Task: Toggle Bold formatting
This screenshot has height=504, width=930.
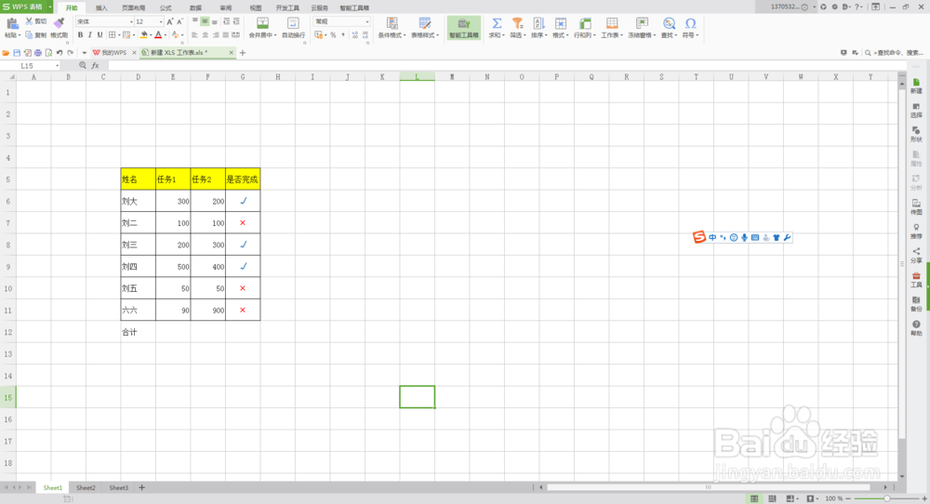Action: tap(81, 35)
